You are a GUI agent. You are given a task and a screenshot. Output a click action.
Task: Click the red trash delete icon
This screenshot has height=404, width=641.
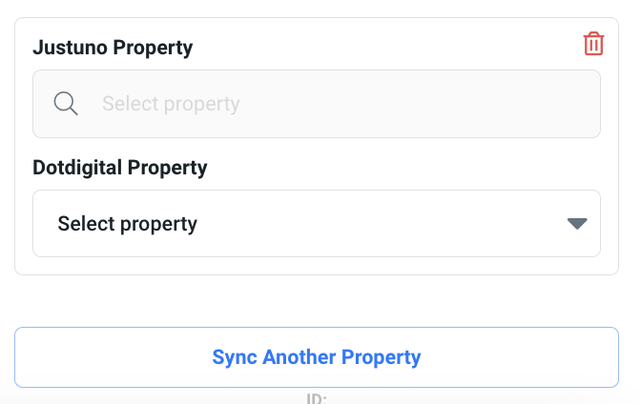coord(593,44)
